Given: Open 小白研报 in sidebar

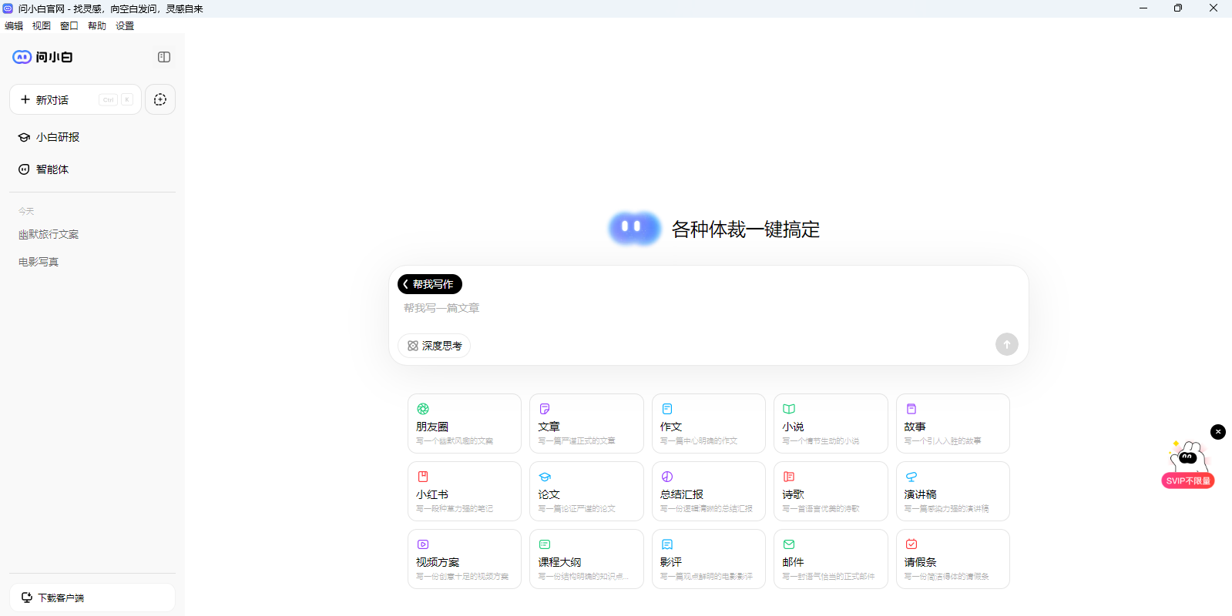Looking at the screenshot, I should pos(58,137).
